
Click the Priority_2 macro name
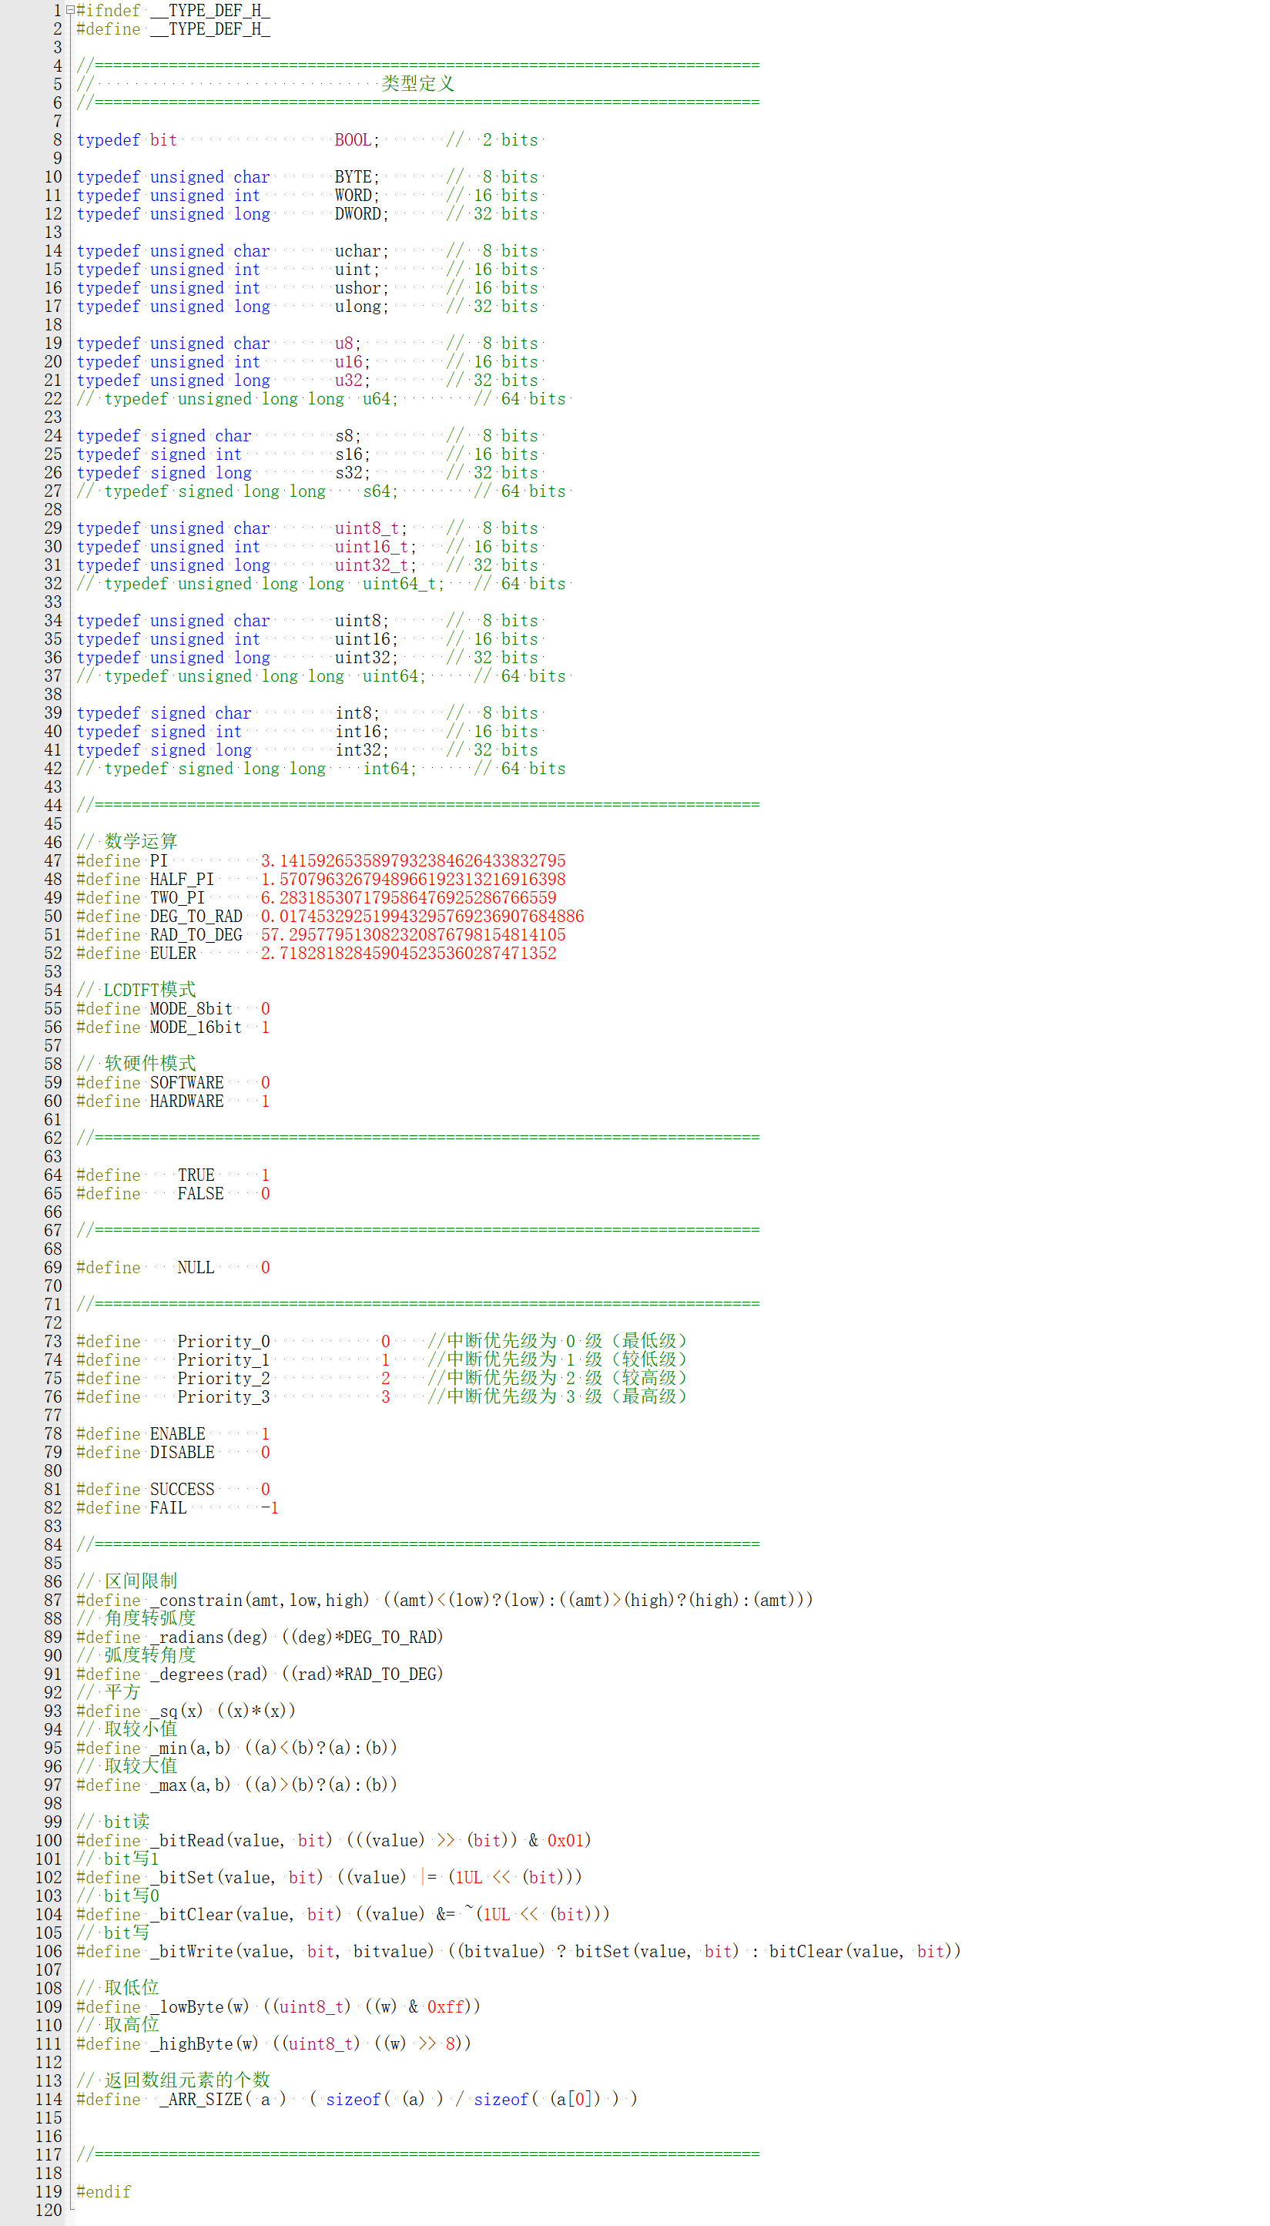[x=223, y=1379]
